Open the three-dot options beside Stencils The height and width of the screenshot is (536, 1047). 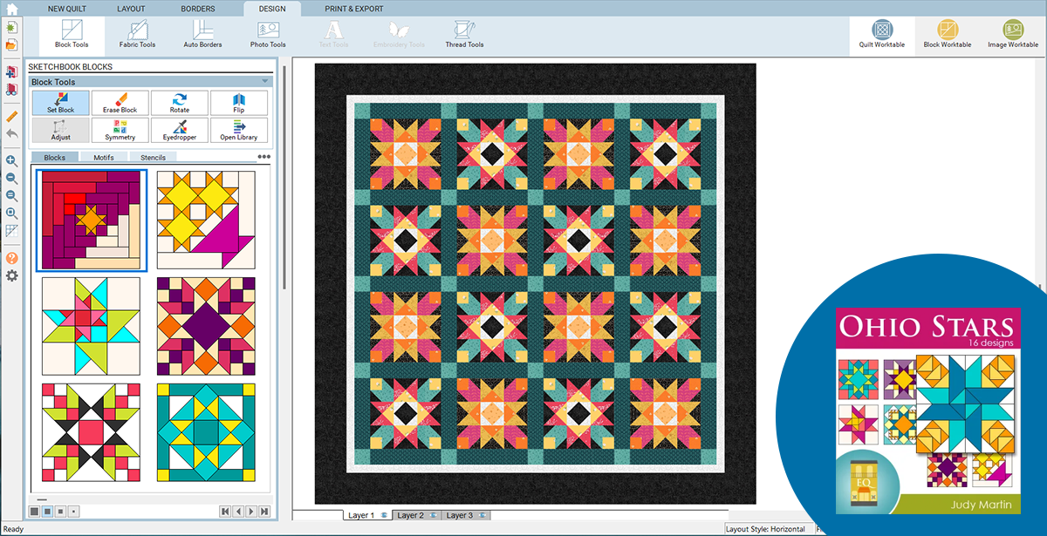click(x=263, y=158)
